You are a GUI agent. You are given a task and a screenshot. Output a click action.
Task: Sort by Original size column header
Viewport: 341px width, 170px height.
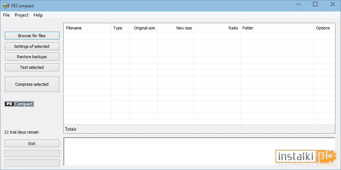144,28
